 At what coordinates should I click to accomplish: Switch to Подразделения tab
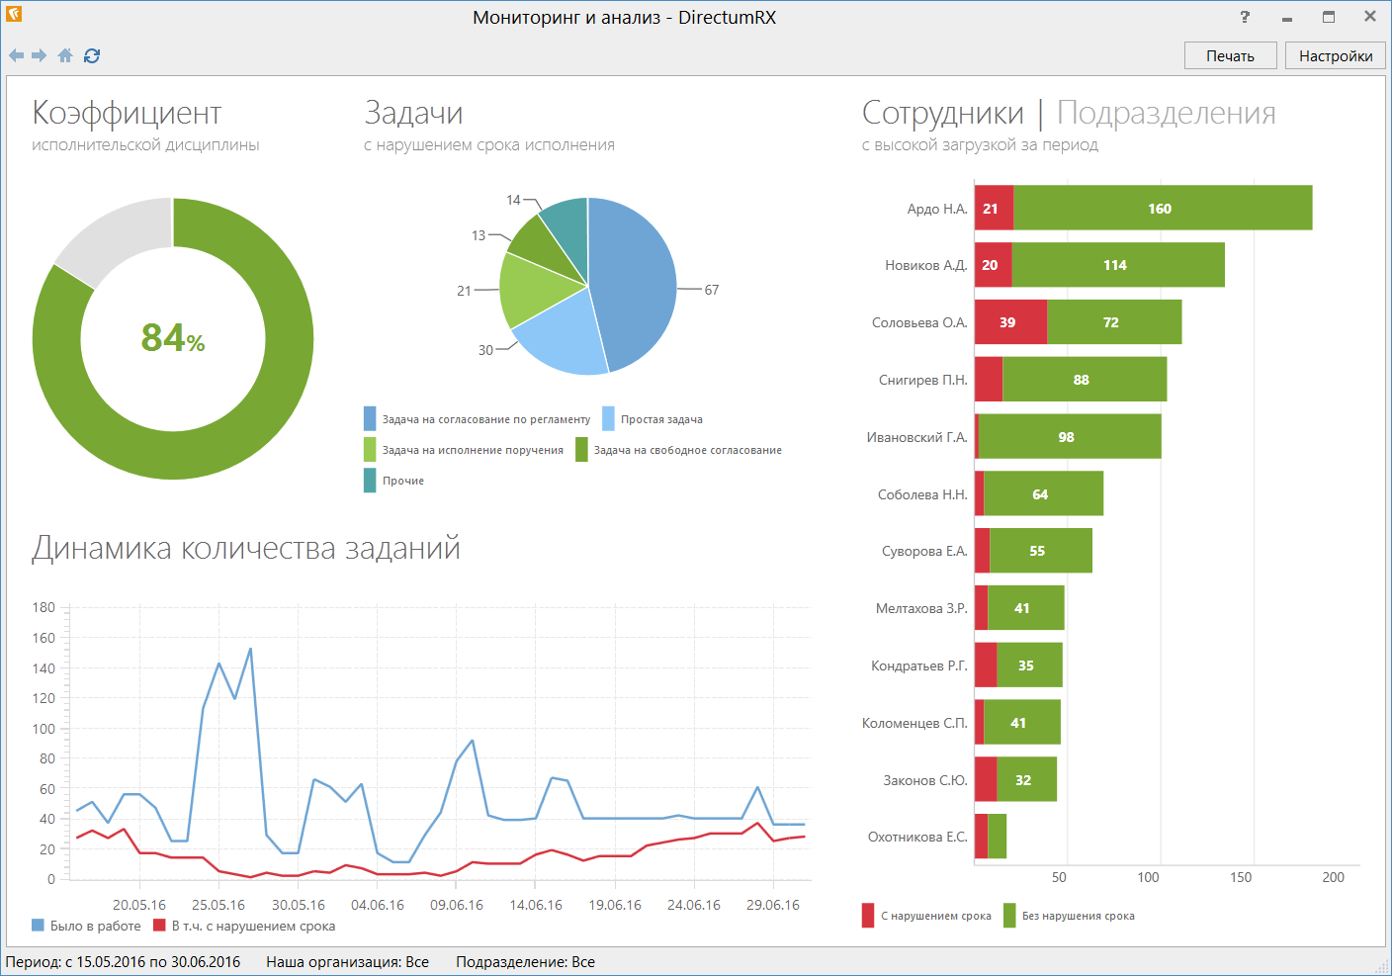coord(1167,114)
